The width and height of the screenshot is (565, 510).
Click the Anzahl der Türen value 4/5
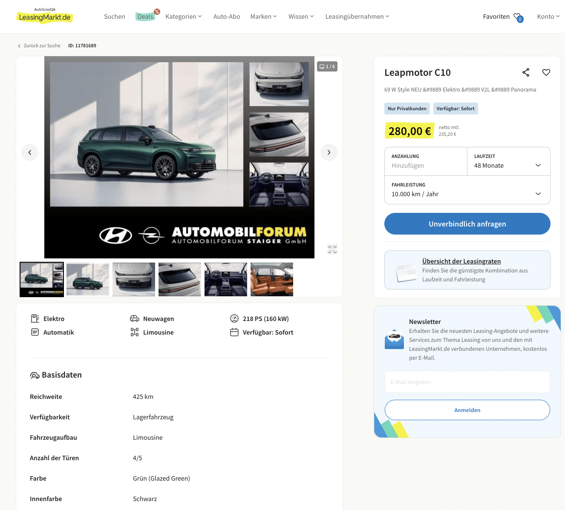coord(138,458)
